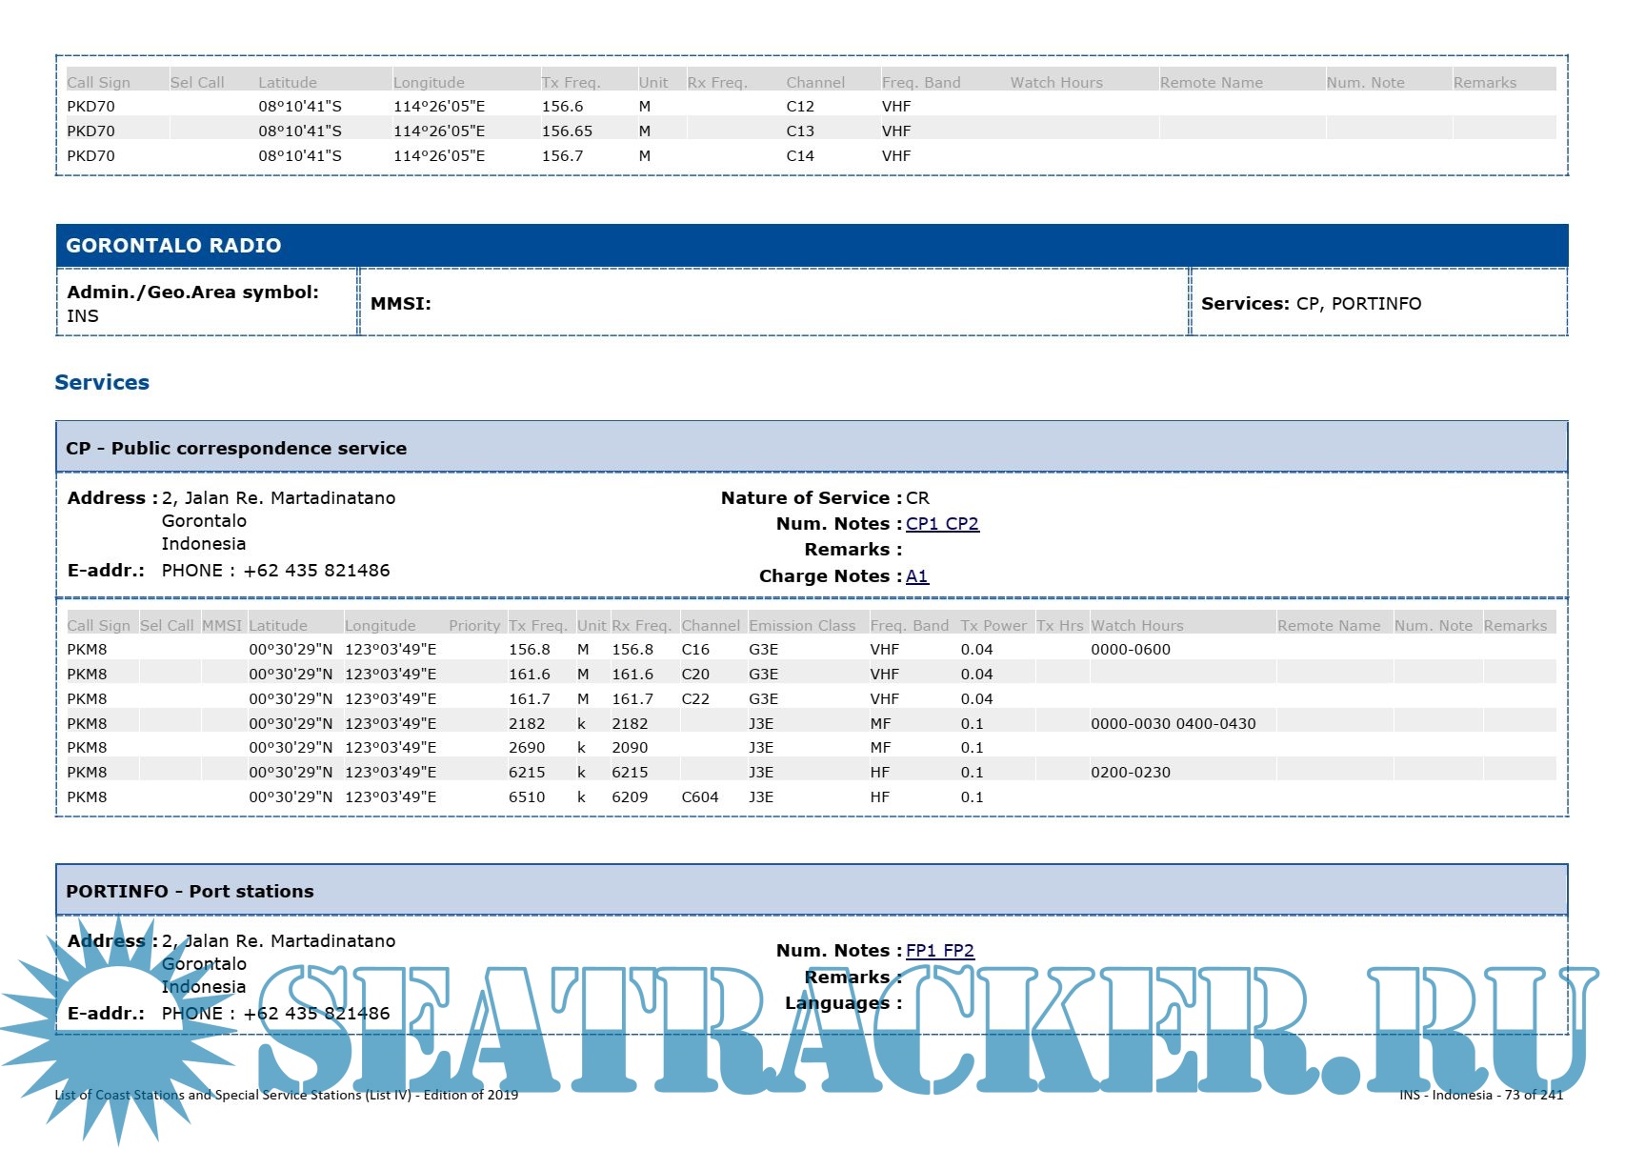The image size is (1625, 1149).
Task: Click the Priority column header
Action: coord(473,626)
